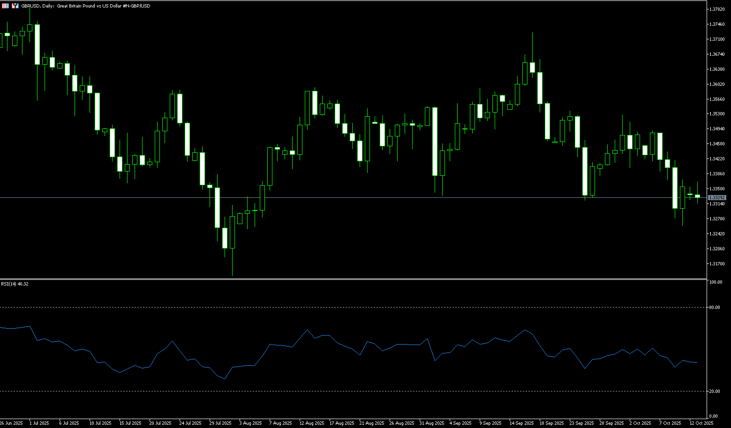Click the Depth of Market icon

pos(15,6)
